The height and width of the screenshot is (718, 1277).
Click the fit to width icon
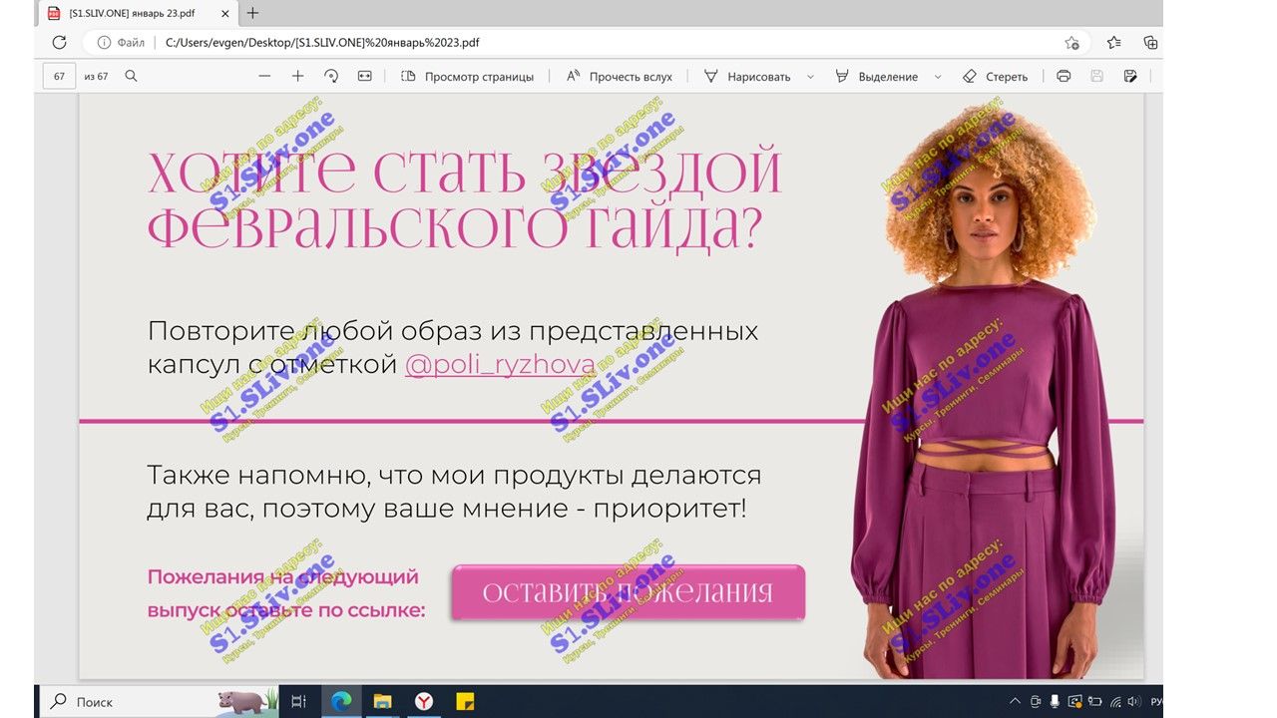pos(364,76)
